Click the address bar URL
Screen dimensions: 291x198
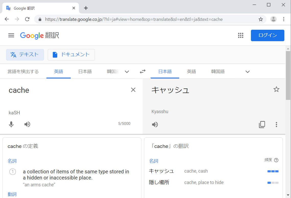tap(134, 19)
